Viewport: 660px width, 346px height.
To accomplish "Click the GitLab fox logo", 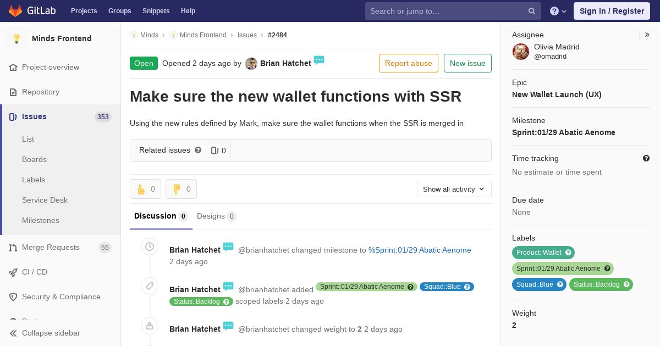I will [x=15, y=10].
